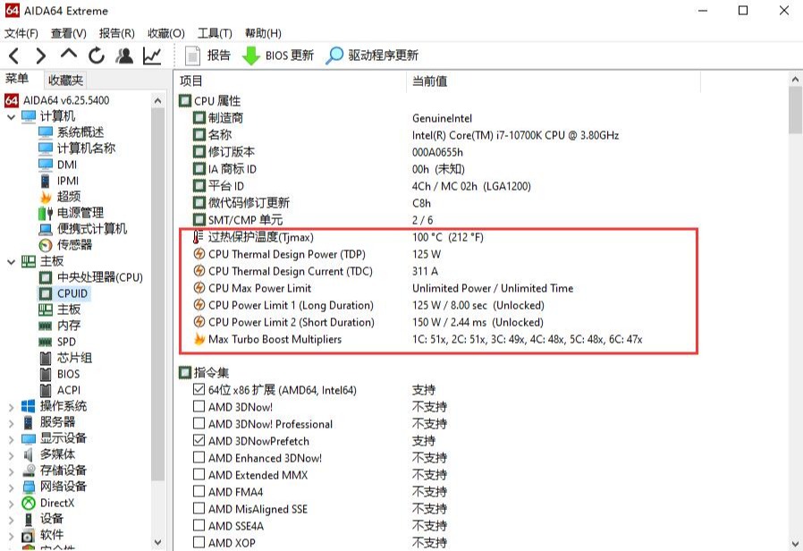Expand the 多媒体 tree node
Viewport: 803px width, 551px height.
coord(12,456)
